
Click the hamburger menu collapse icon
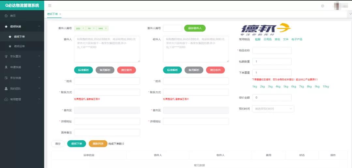click(x=50, y=6)
